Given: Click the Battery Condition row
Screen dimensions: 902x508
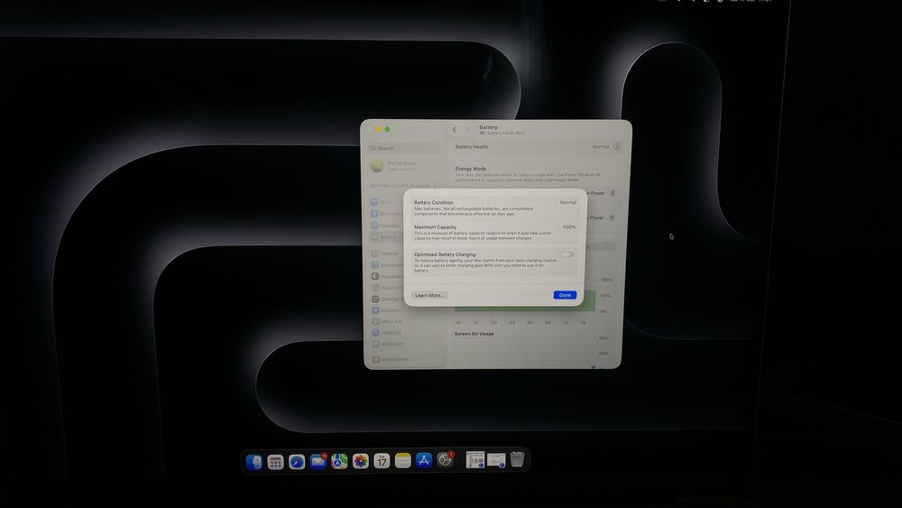Looking at the screenshot, I should [494, 208].
